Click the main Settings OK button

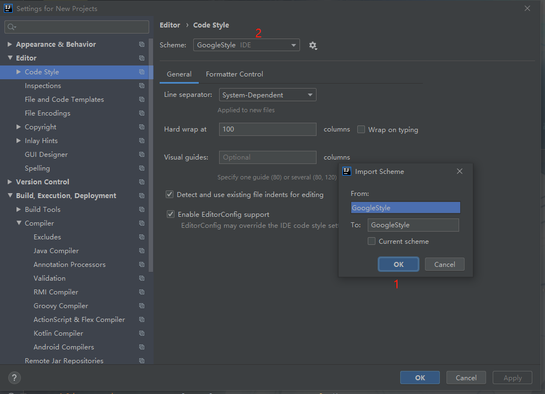(420, 377)
